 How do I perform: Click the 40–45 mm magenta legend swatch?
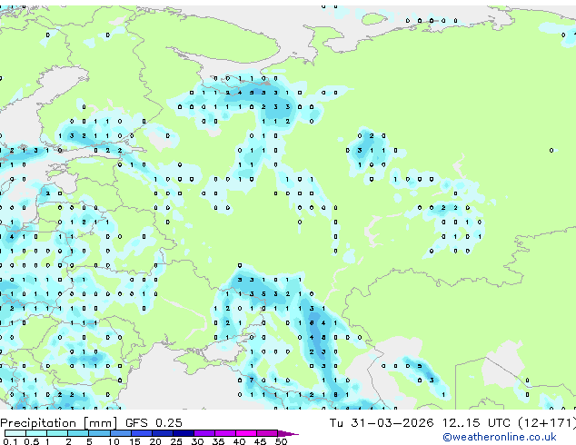[x=246, y=433]
